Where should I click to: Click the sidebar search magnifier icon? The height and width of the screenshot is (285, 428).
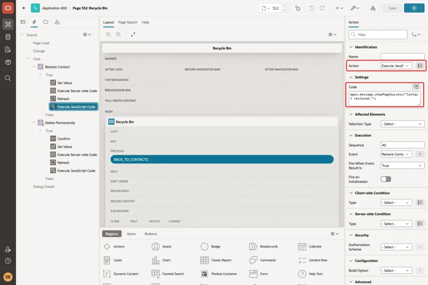coord(8,78)
